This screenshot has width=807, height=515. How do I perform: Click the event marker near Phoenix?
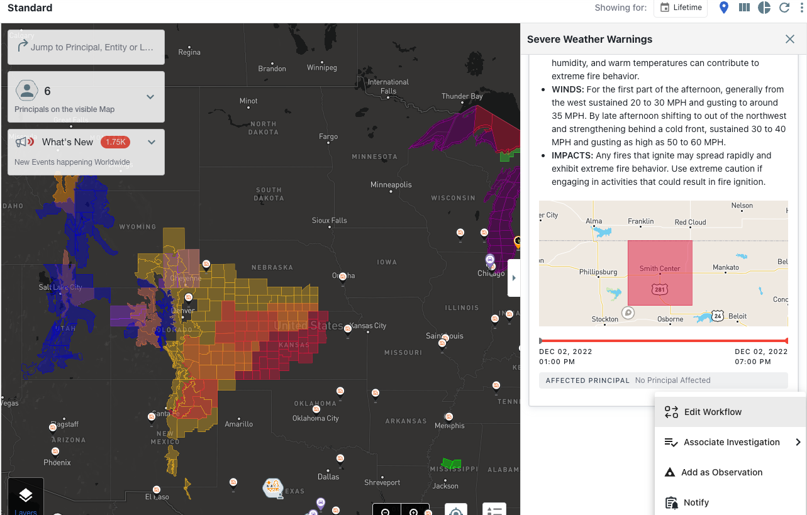pyautogui.click(x=55, y=452)
